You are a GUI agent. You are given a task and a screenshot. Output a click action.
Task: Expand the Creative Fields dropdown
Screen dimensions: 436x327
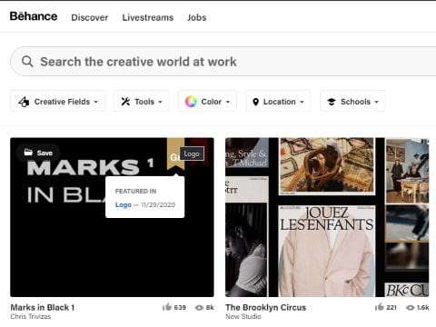(58, 102)
